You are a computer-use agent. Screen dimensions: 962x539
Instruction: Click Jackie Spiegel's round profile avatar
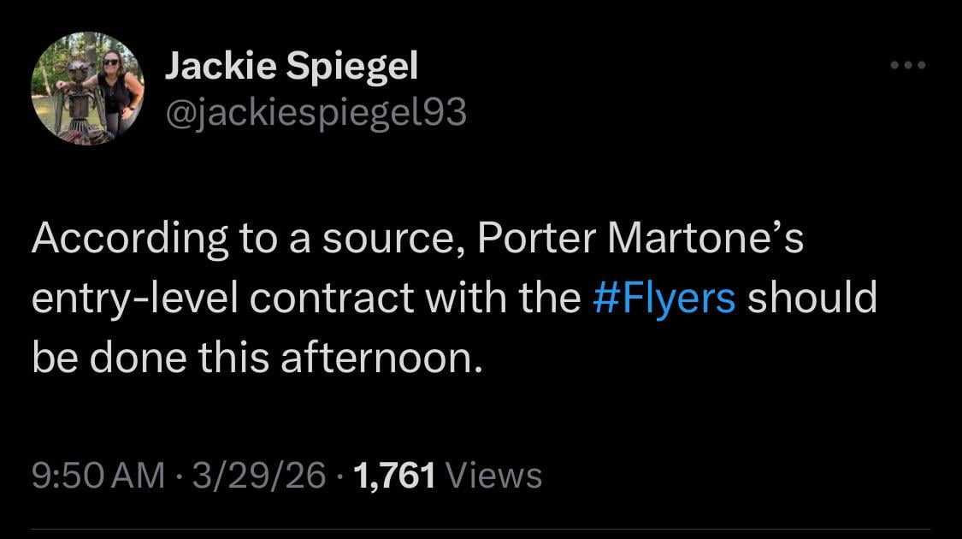[88, 89]
